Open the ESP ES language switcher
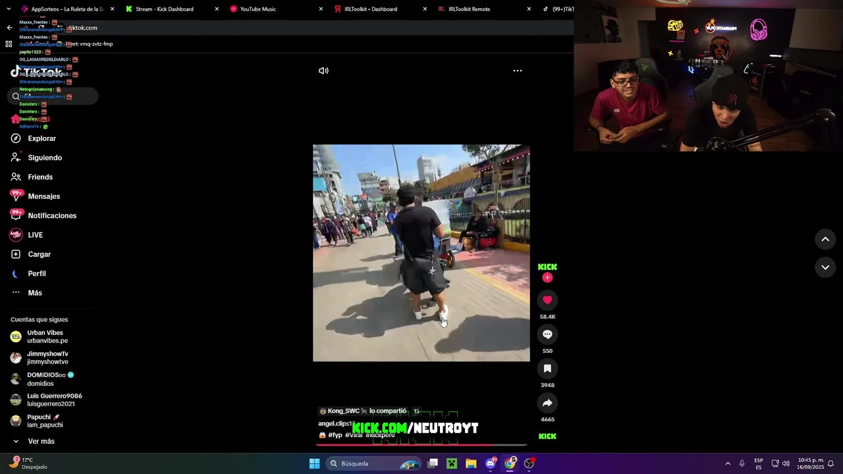 pos(759,463)
